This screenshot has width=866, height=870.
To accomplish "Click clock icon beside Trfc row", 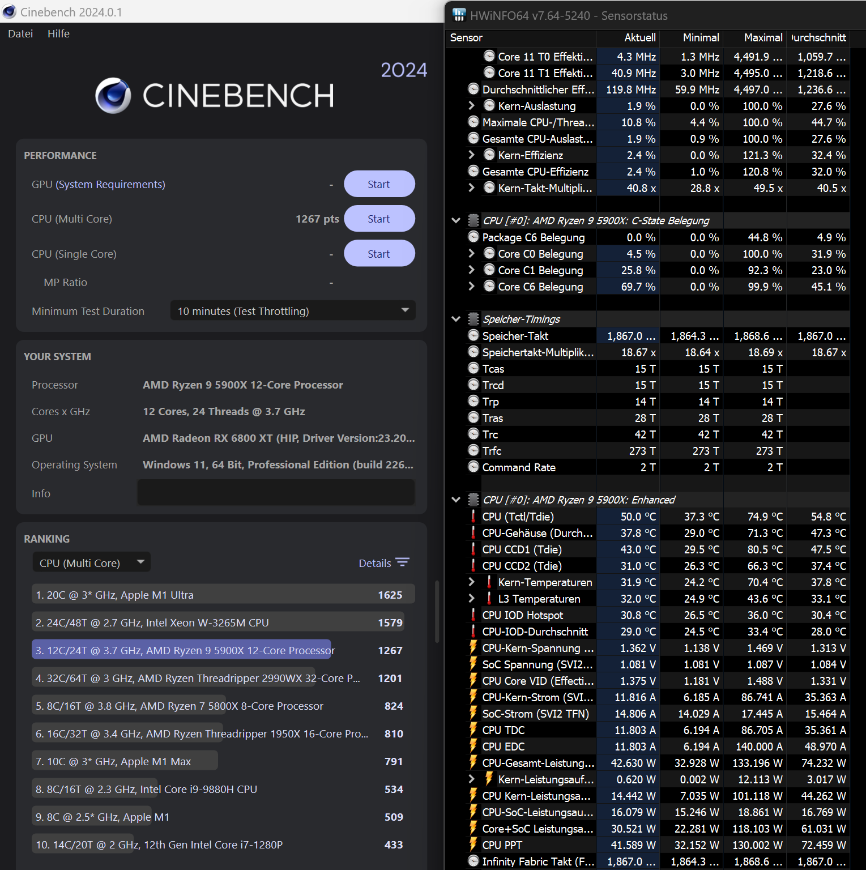I will (x=473, y=450).
